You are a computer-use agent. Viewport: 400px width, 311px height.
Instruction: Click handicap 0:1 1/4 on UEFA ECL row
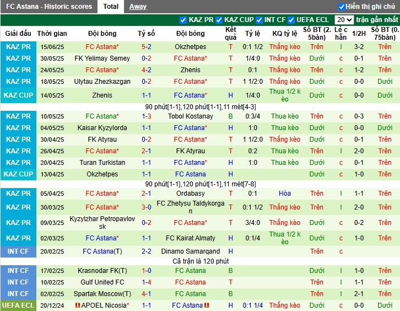pyautogui.click(x=252, y=305)
